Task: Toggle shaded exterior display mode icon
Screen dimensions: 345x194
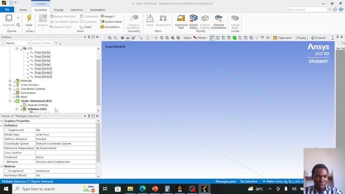Action: pyautogui.click(x=128, y=38)
